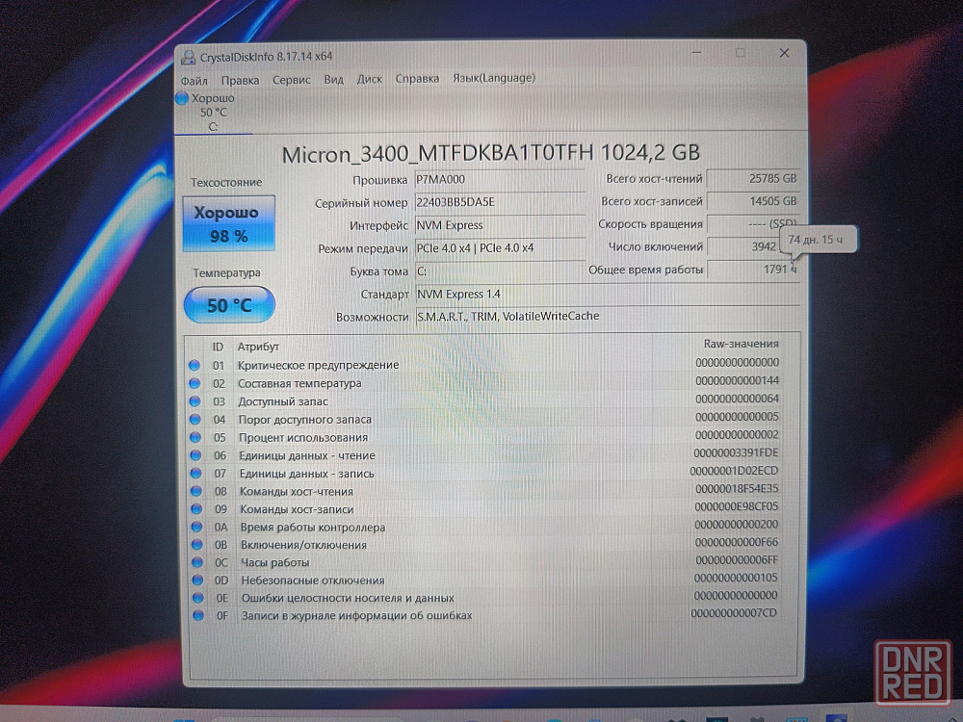Click the host writes value 14505 GB
Image resolution: width=963 pixels, height=722 pixels.
point(754,201)
